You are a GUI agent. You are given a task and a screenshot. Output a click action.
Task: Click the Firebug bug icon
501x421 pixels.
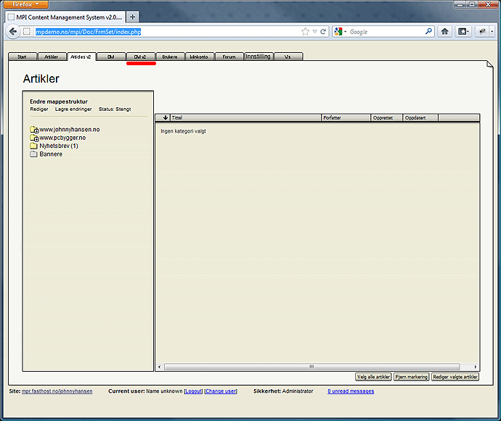(482, 31)
